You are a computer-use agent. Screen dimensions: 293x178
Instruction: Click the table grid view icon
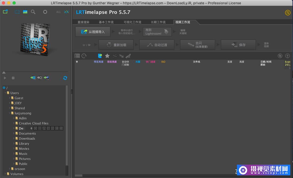pyautogui.click(x=77, y=56)
